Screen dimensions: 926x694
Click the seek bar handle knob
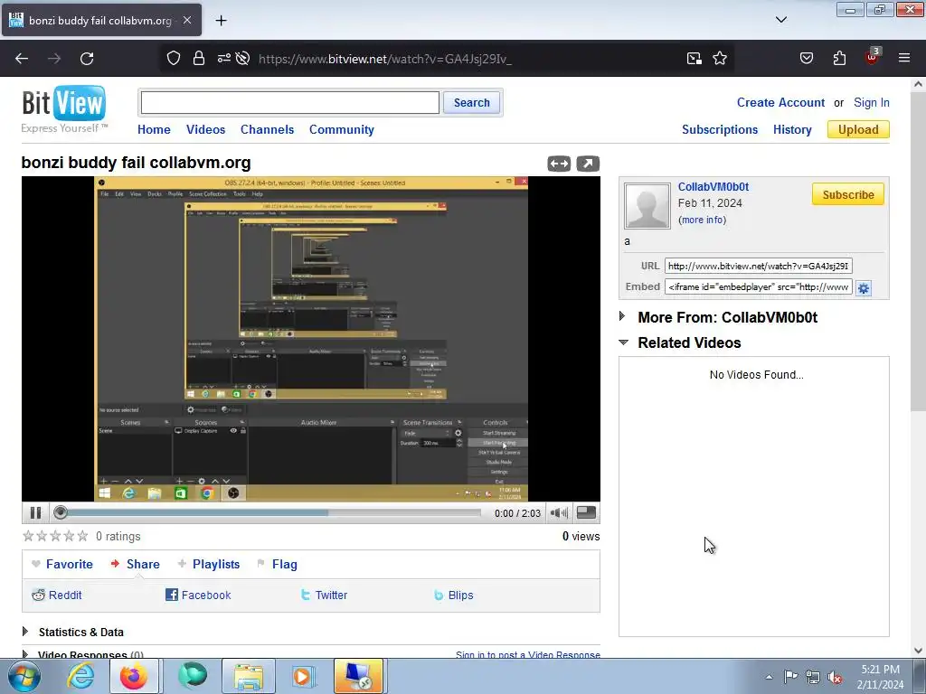coord(61,513)
